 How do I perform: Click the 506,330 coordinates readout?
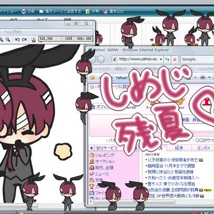[x=46, y=39]
